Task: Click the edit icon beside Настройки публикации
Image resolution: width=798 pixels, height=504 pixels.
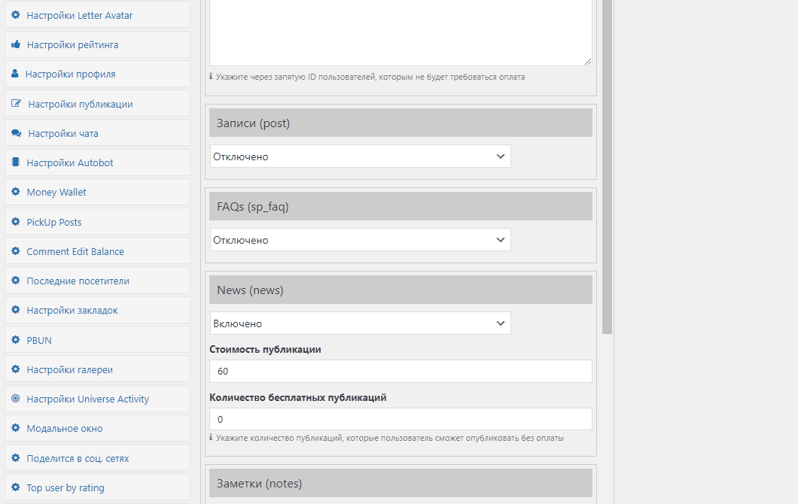Action: 16,104
